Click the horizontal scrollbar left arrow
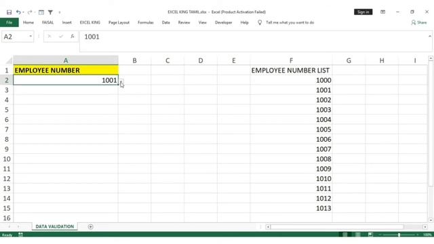Image resolution: width=434 pixels, height=244 pixels. pyautogui.click(x=268, y=227)
